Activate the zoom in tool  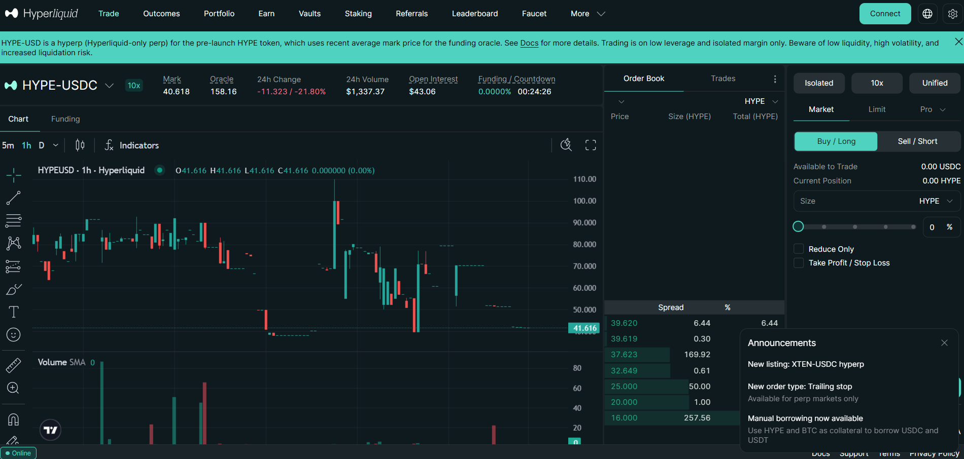[14, 388]
